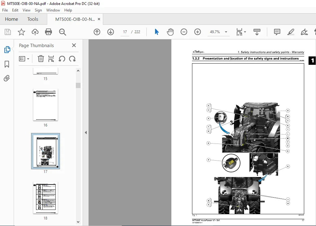Click the section heading "Presentation and location of the safety signs"
Viewport: 316px width, 226px height.
(241, 59)
